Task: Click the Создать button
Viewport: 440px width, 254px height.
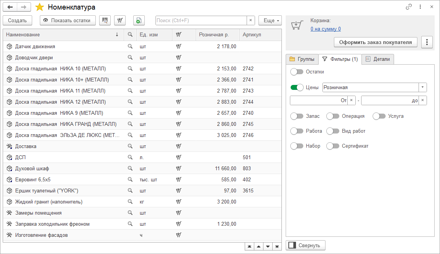Action: (x=17, y=21)
